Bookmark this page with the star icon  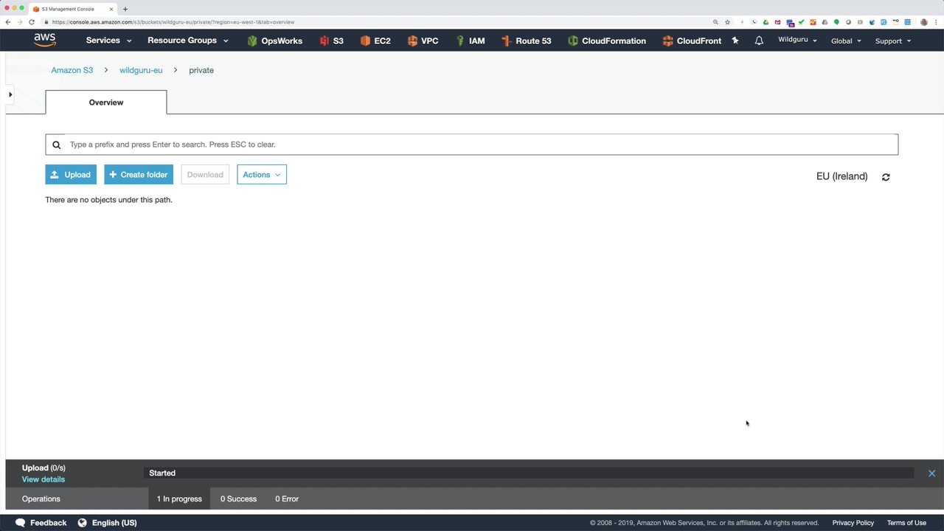pos(727,22)
